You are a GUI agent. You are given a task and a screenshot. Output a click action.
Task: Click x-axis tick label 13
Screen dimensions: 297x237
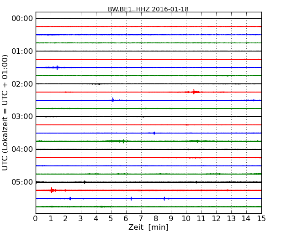pos(231,219)
